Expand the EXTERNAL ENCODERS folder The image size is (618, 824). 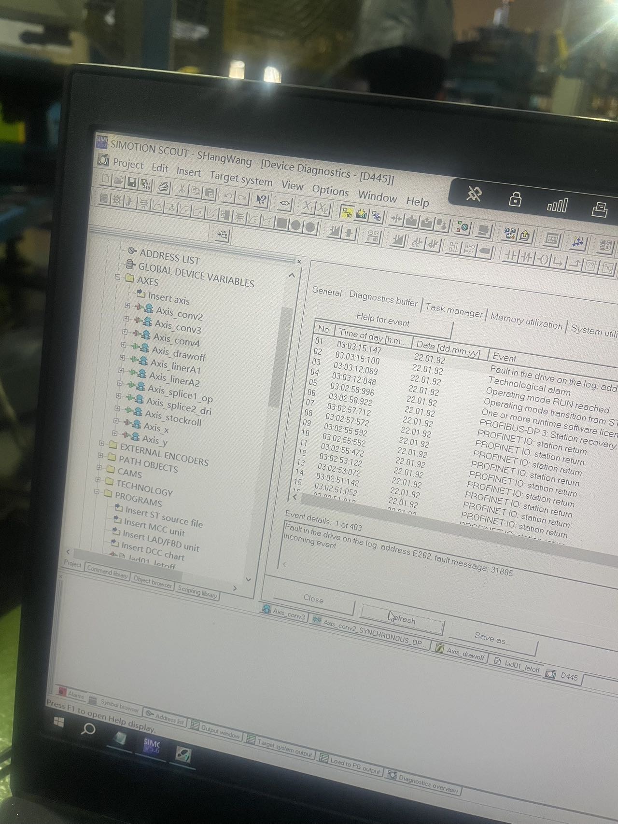pos(101,443)
